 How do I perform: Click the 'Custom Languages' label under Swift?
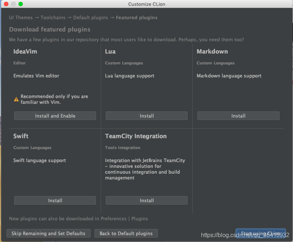(32, 148)
